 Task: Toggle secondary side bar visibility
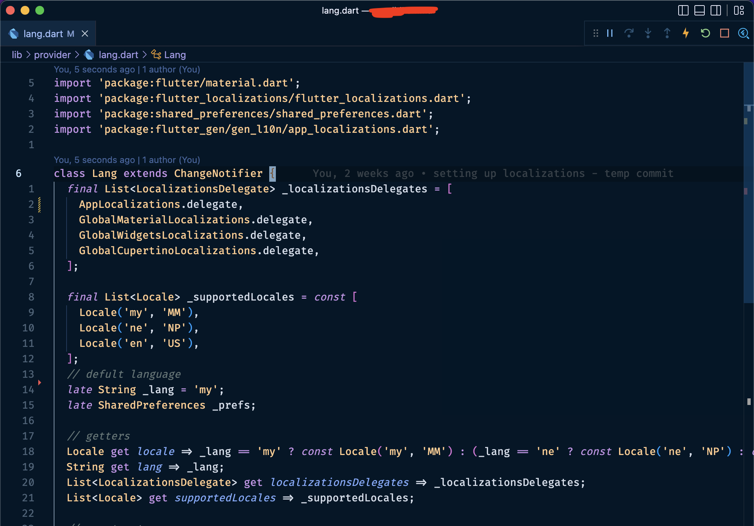click(x=715, y=10)
